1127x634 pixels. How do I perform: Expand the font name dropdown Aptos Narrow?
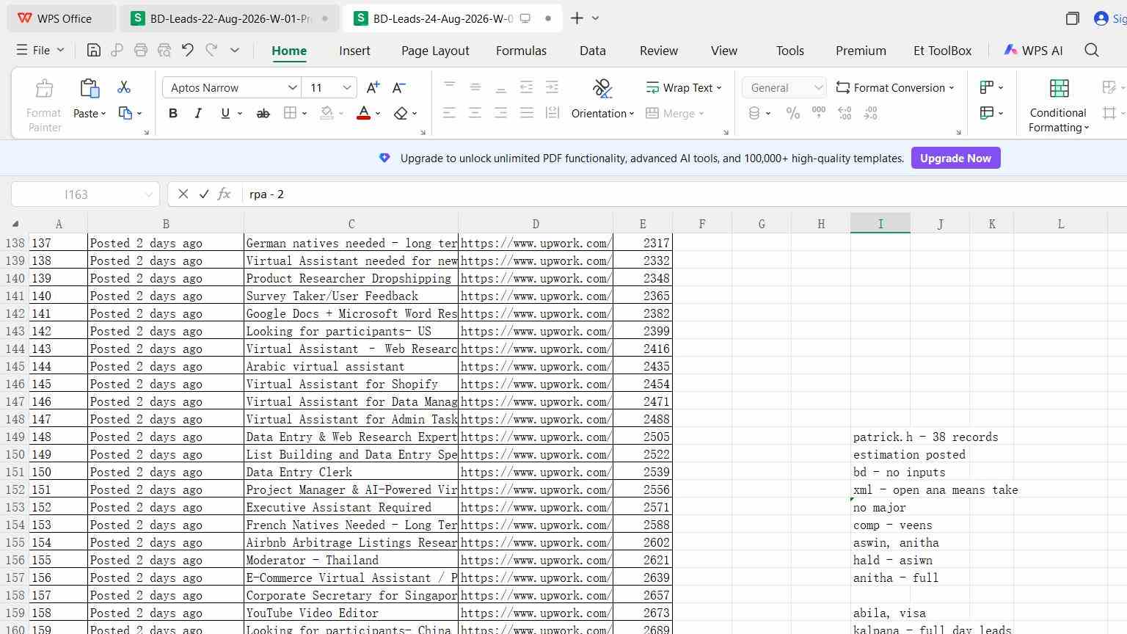click(292, 87)
